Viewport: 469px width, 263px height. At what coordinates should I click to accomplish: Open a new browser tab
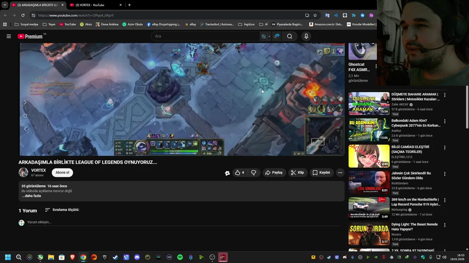click(x=129, y=5)
